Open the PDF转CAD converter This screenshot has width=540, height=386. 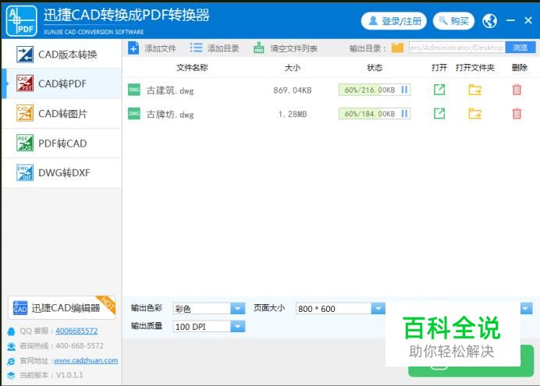pos(62,143)
